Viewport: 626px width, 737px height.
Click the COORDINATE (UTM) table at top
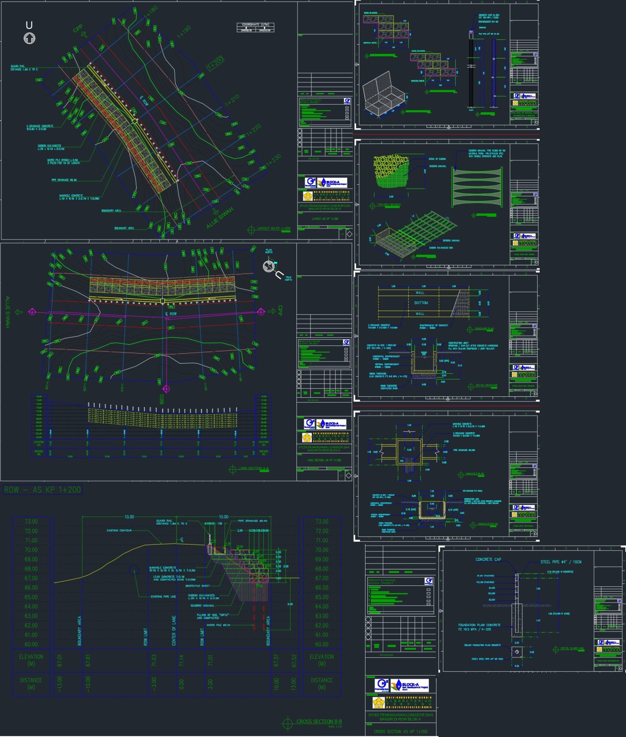[254, 26]
